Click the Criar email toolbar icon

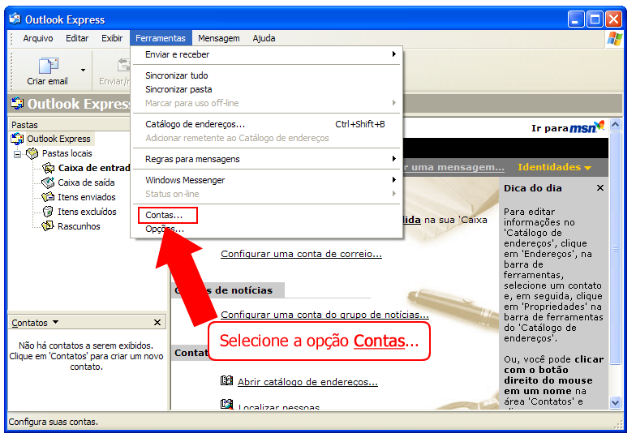pos(49,65)
